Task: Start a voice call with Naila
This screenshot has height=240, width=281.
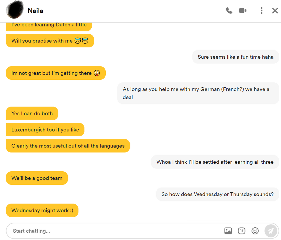Action: pos(229,11)
